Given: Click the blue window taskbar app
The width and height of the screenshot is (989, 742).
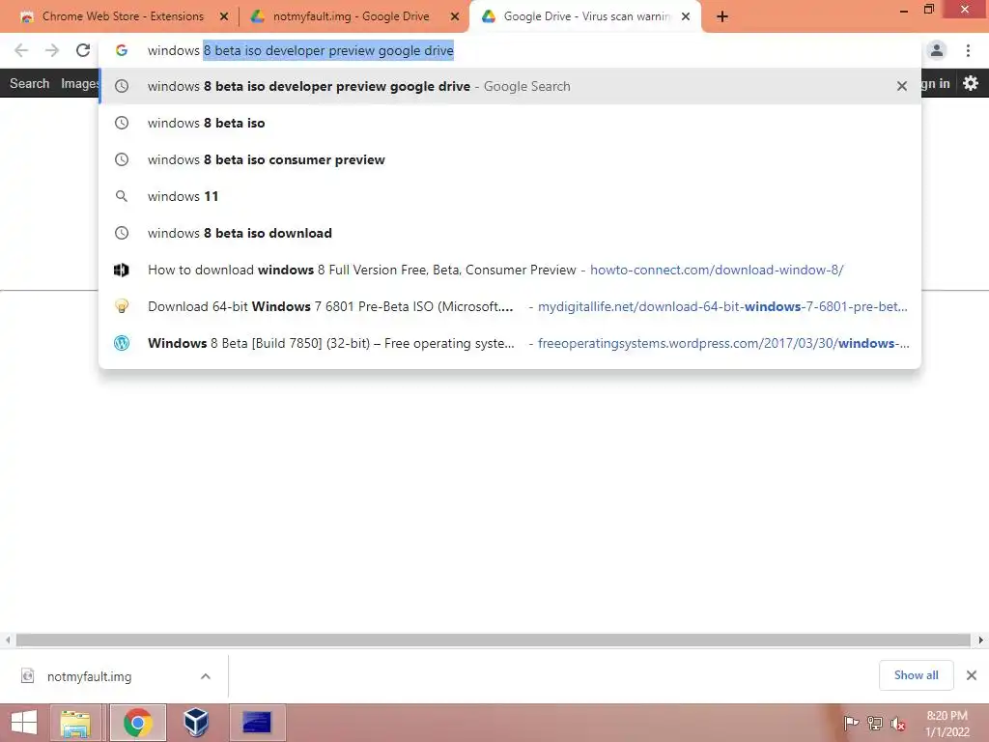Looking at the screenshot, I should click(257, 723).
